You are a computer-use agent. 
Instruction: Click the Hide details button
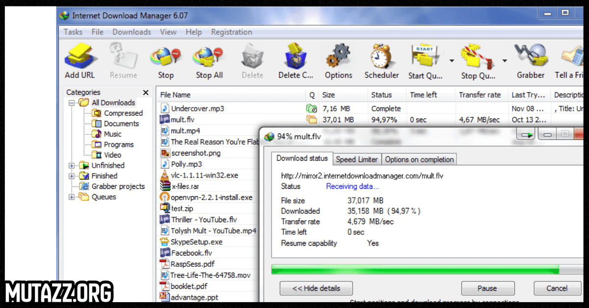pos(316,288)
